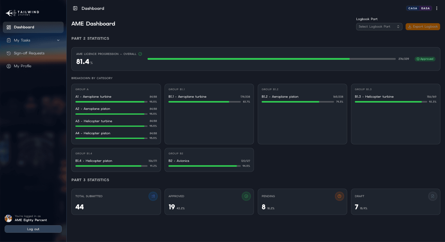Select the CASA regulator toggle
The image size is (445, 242).
(413, 8)
